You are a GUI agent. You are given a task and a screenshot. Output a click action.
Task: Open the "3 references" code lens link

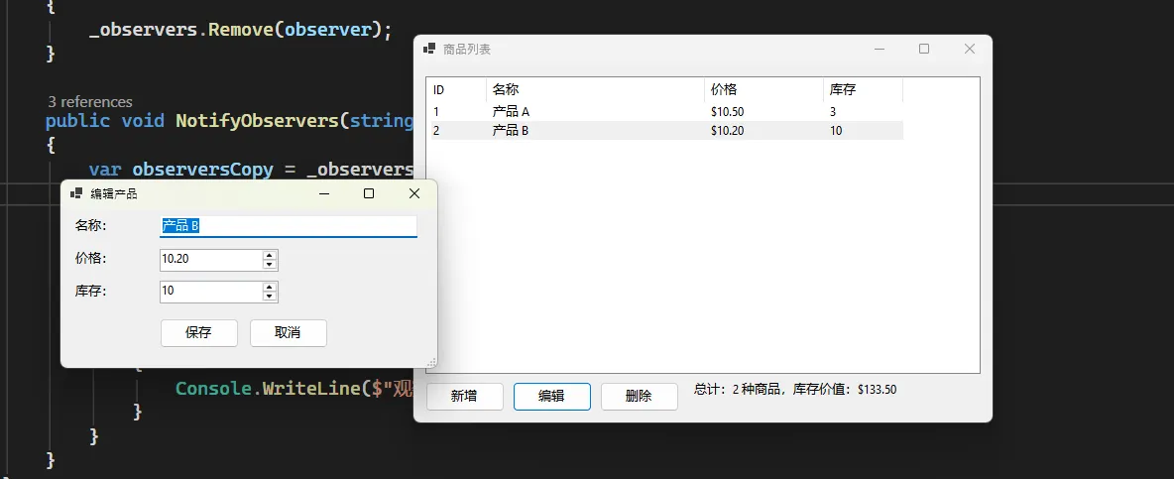(89, 101)
